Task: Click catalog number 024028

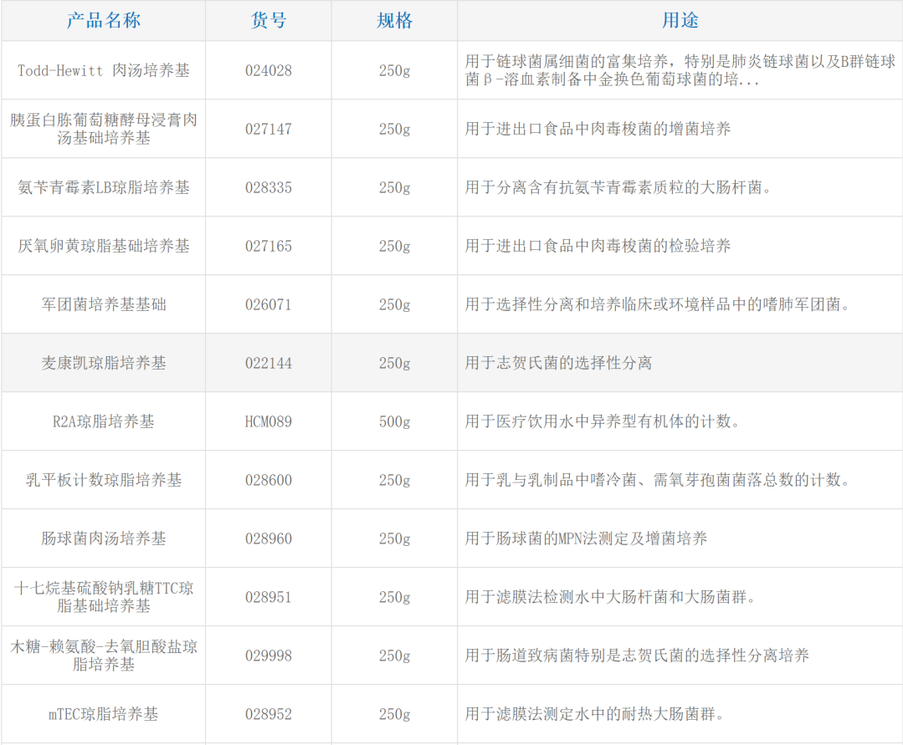Action: pos(269,70)
